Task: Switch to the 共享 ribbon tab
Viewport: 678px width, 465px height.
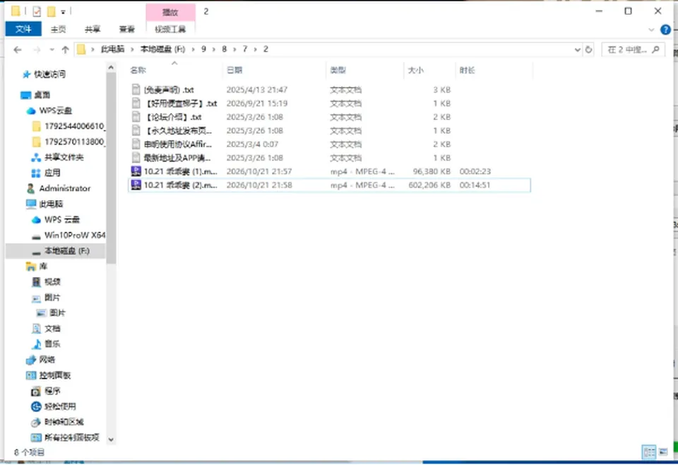Action: click(93, 29)
